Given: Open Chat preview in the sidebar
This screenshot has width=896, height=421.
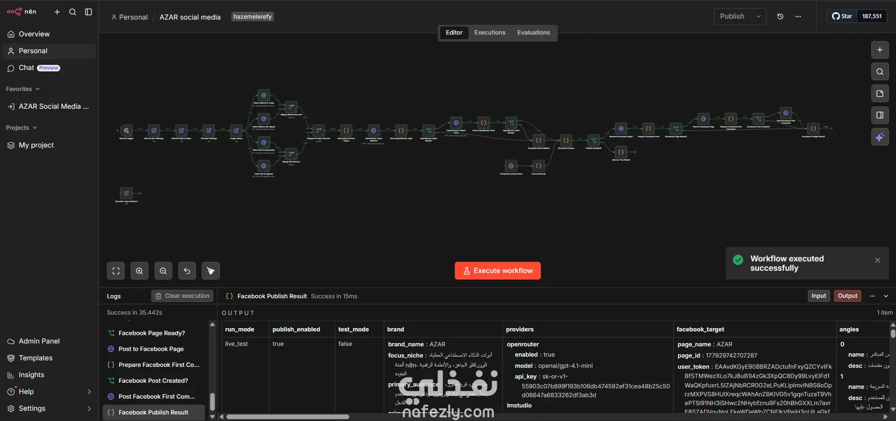Looking at the screenshot, I should point(49,68).
